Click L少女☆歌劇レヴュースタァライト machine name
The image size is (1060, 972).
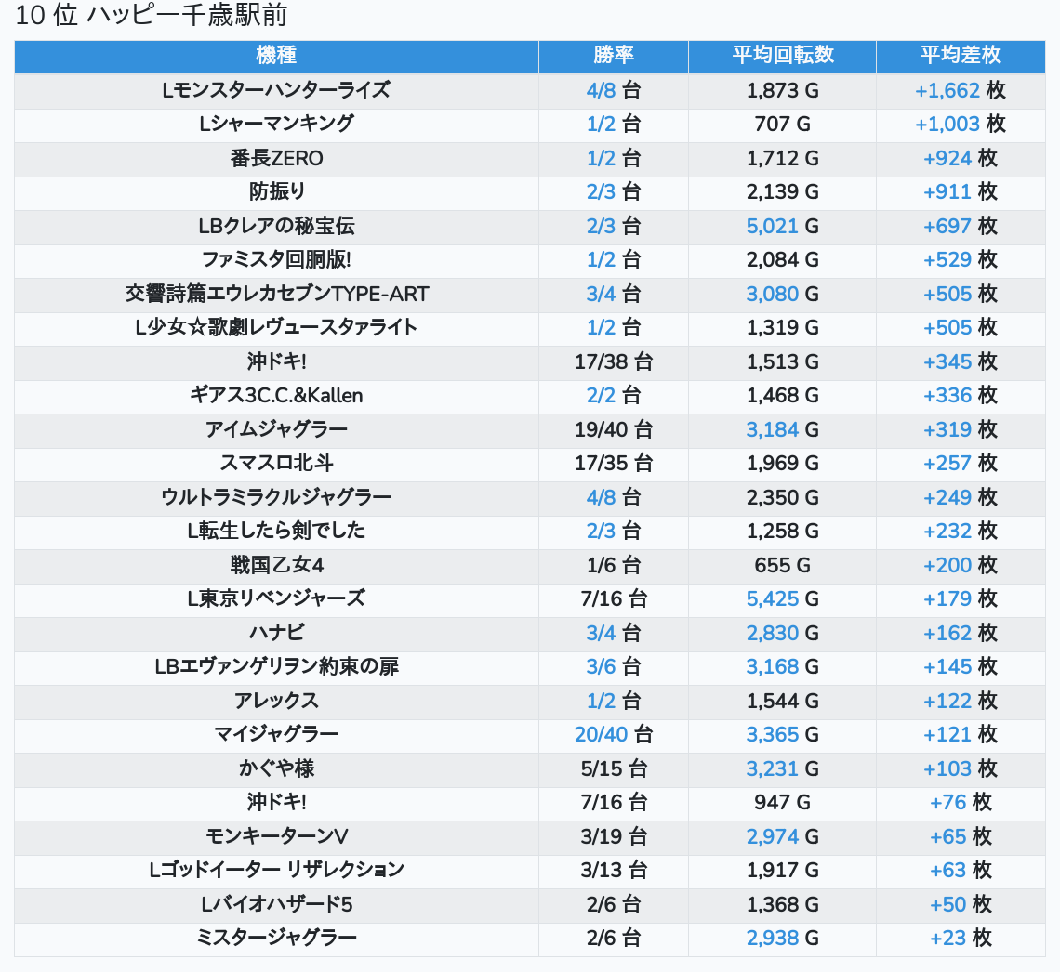coord(276,328)
